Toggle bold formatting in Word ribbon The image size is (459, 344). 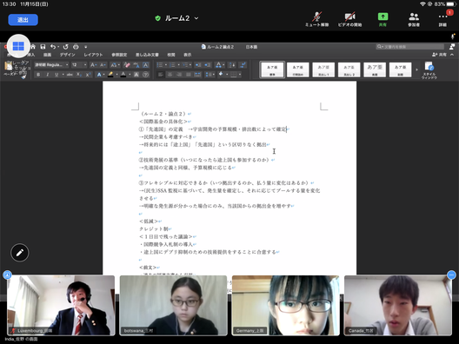click(38, 75)
